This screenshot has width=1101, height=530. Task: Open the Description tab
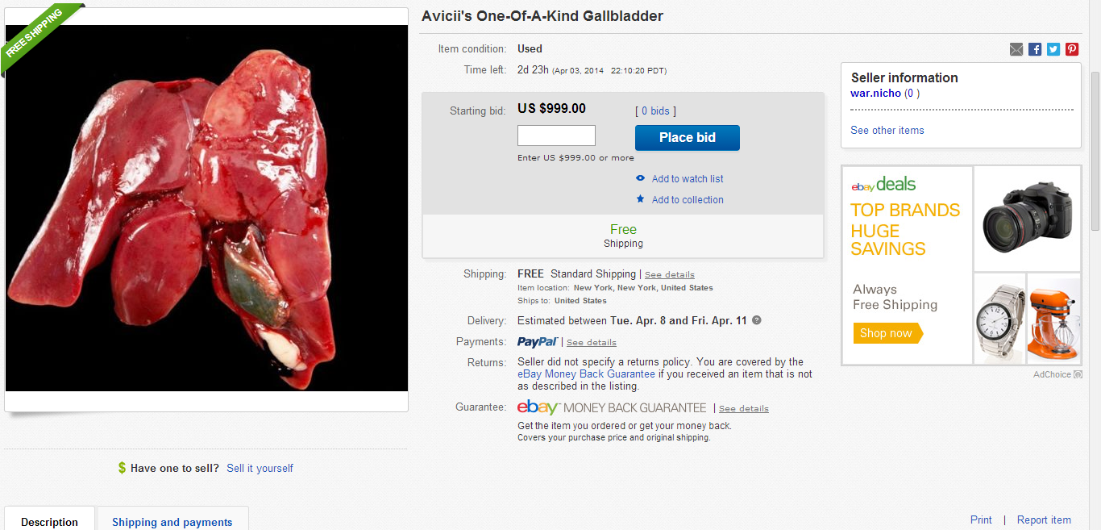point(49,521)
